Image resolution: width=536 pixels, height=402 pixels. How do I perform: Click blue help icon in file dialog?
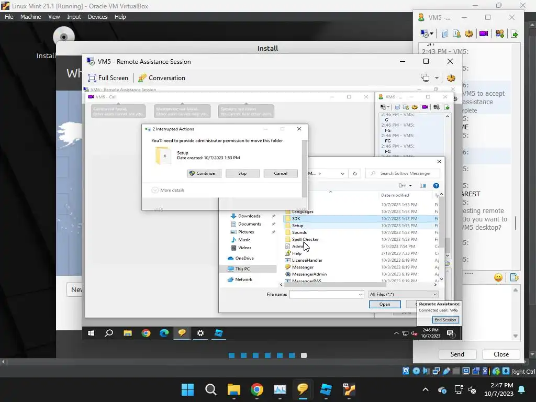(x=436, y=186)
